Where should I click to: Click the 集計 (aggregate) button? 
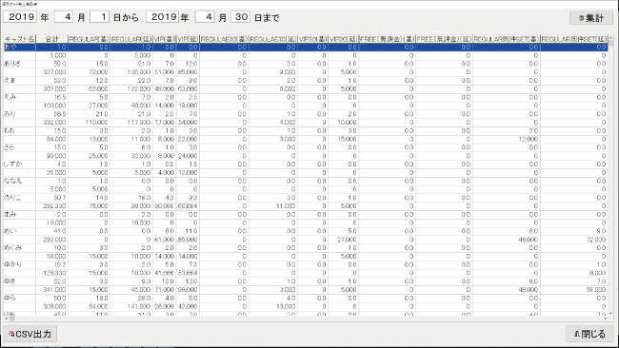(x=591, y=18)
